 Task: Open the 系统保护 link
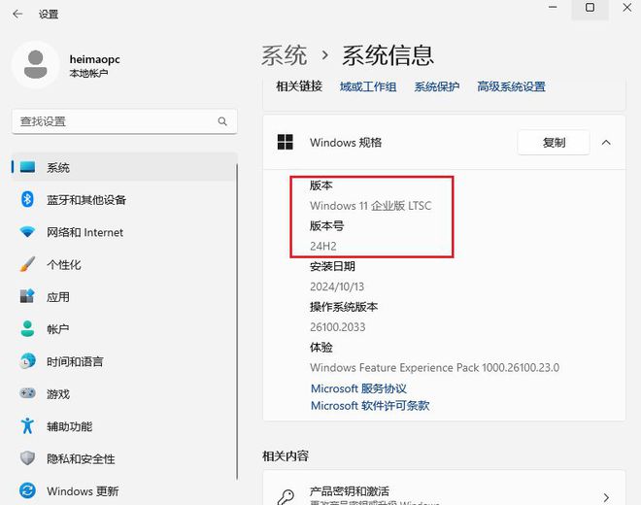click(437, 86)
